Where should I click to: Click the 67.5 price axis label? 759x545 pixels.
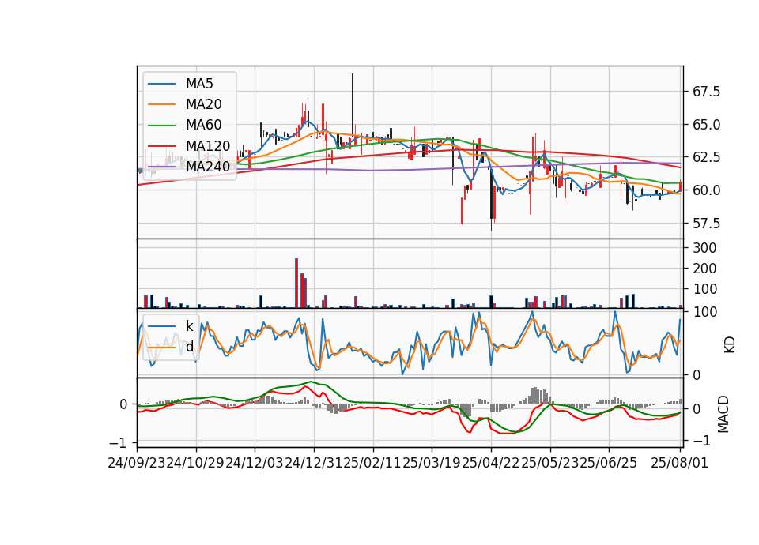[x=706, y=92]
